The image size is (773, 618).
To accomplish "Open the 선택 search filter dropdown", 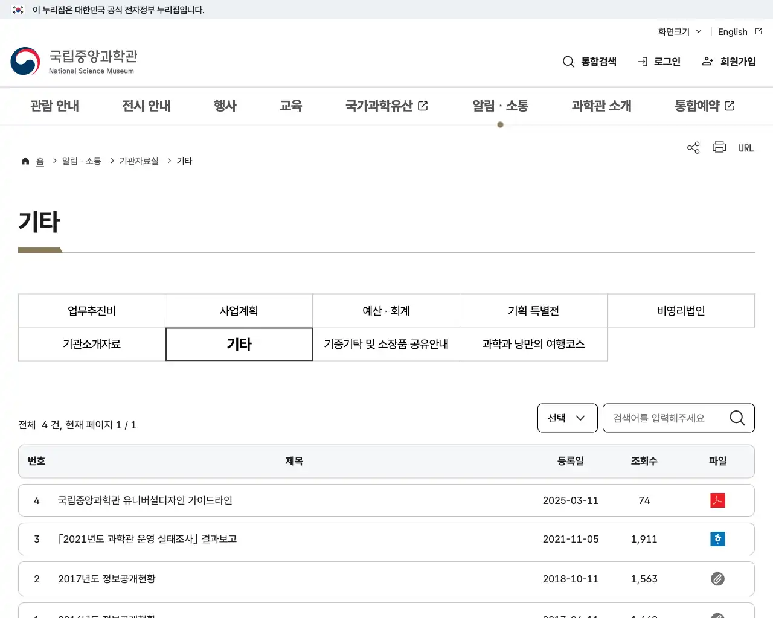I will 566,418.
